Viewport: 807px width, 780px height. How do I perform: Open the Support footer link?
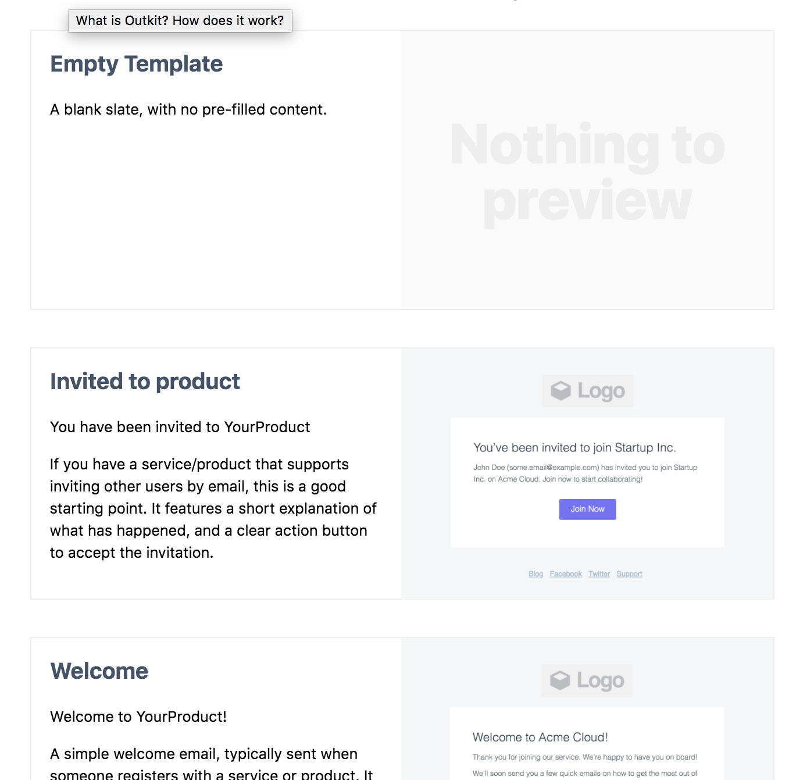tap(629, 574)
